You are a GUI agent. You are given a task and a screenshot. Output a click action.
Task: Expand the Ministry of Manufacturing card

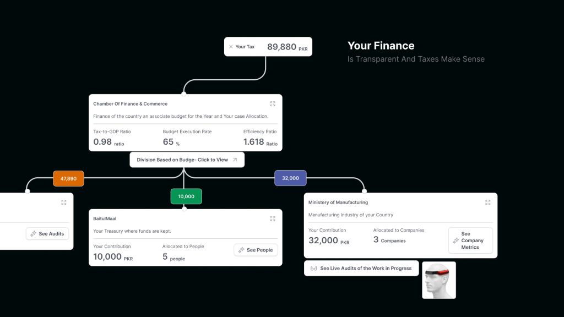[487, 202]
